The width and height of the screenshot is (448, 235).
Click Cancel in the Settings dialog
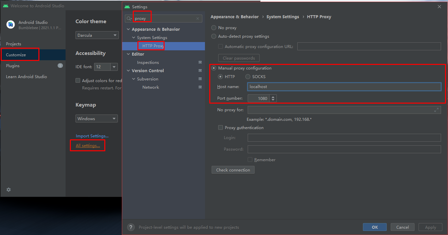403,227
